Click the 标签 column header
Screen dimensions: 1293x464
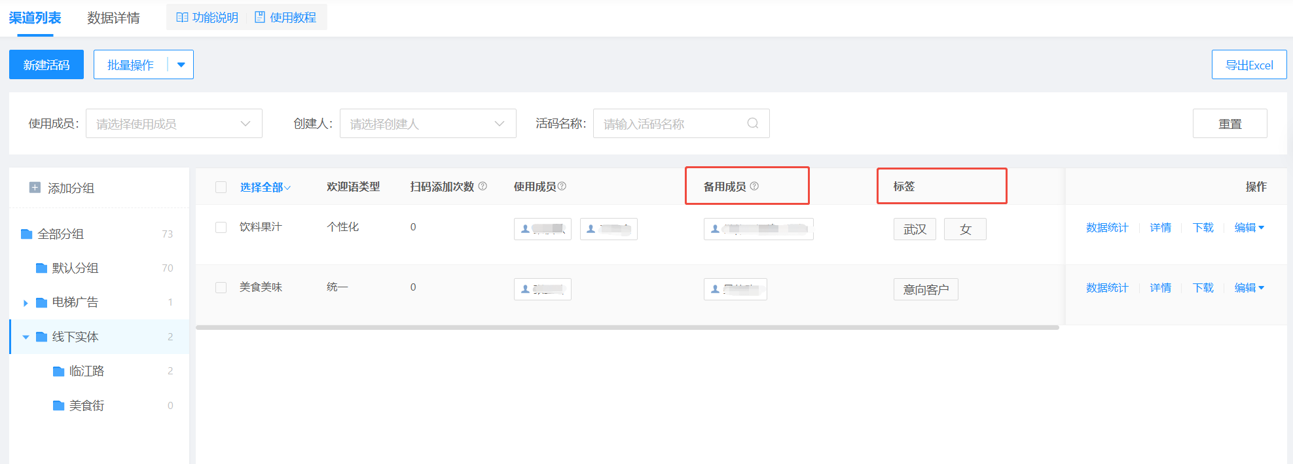pos(904,187)
